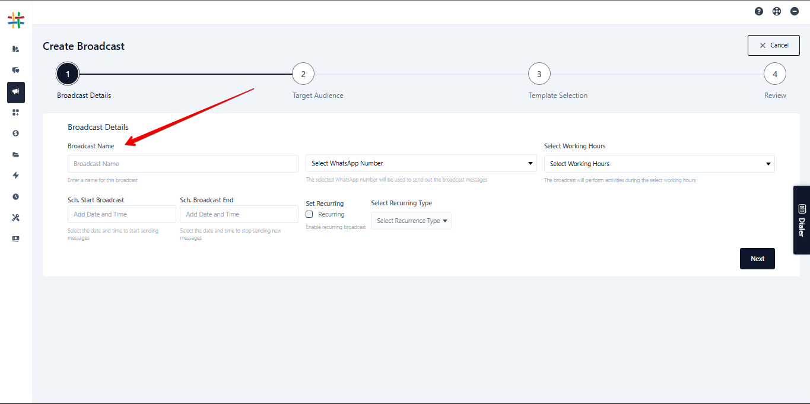Open the dollar coin billing icon
The image size is (810, 404).
pyautogui.click(x=16, y=133)
